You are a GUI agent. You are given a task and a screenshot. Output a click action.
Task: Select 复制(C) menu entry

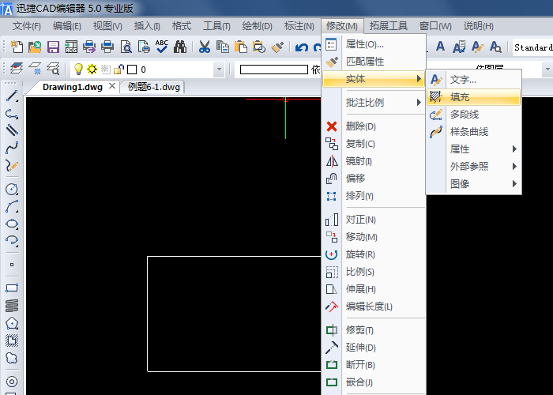click(373, 144)
